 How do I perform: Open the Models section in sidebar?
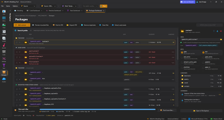(4, 39)
